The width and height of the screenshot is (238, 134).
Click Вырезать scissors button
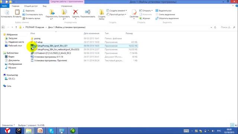[28, 11]
